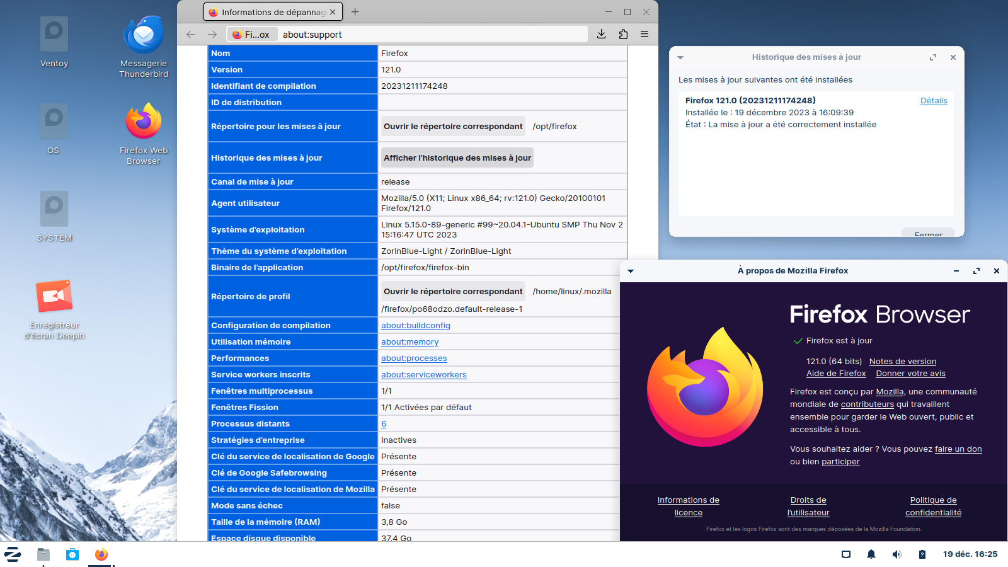1008x567 pixels.
Task: Close the Informations de dépannage tab
Action: (x=333, y=12)
